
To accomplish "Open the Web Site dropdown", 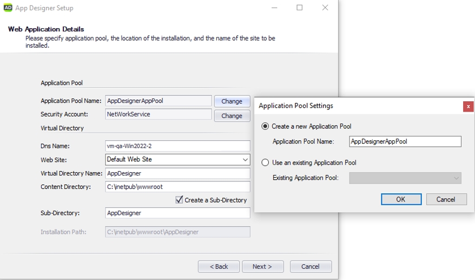I will click(177, 160).
